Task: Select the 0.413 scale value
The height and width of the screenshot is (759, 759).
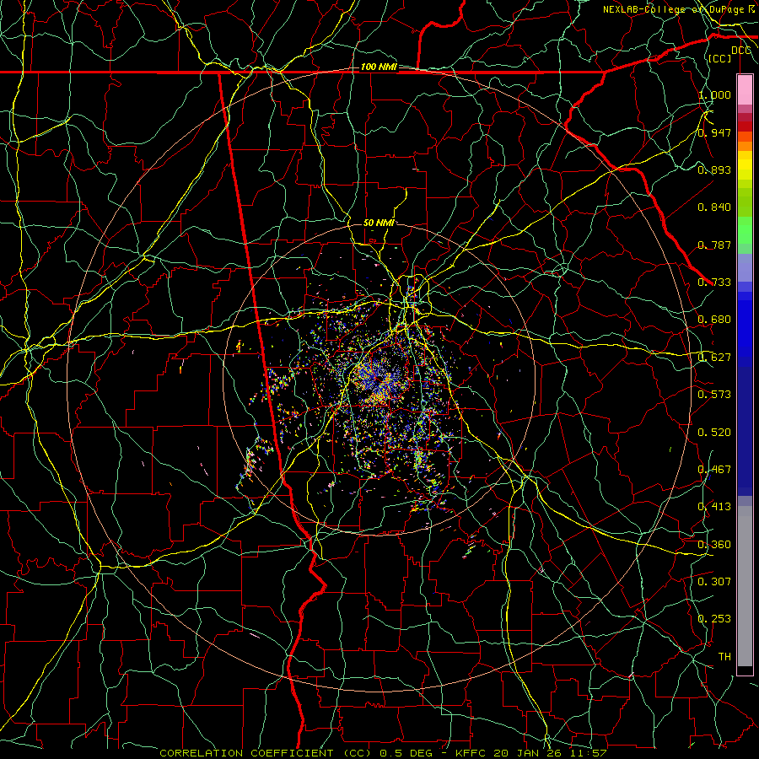Action: tap(714, 507)
